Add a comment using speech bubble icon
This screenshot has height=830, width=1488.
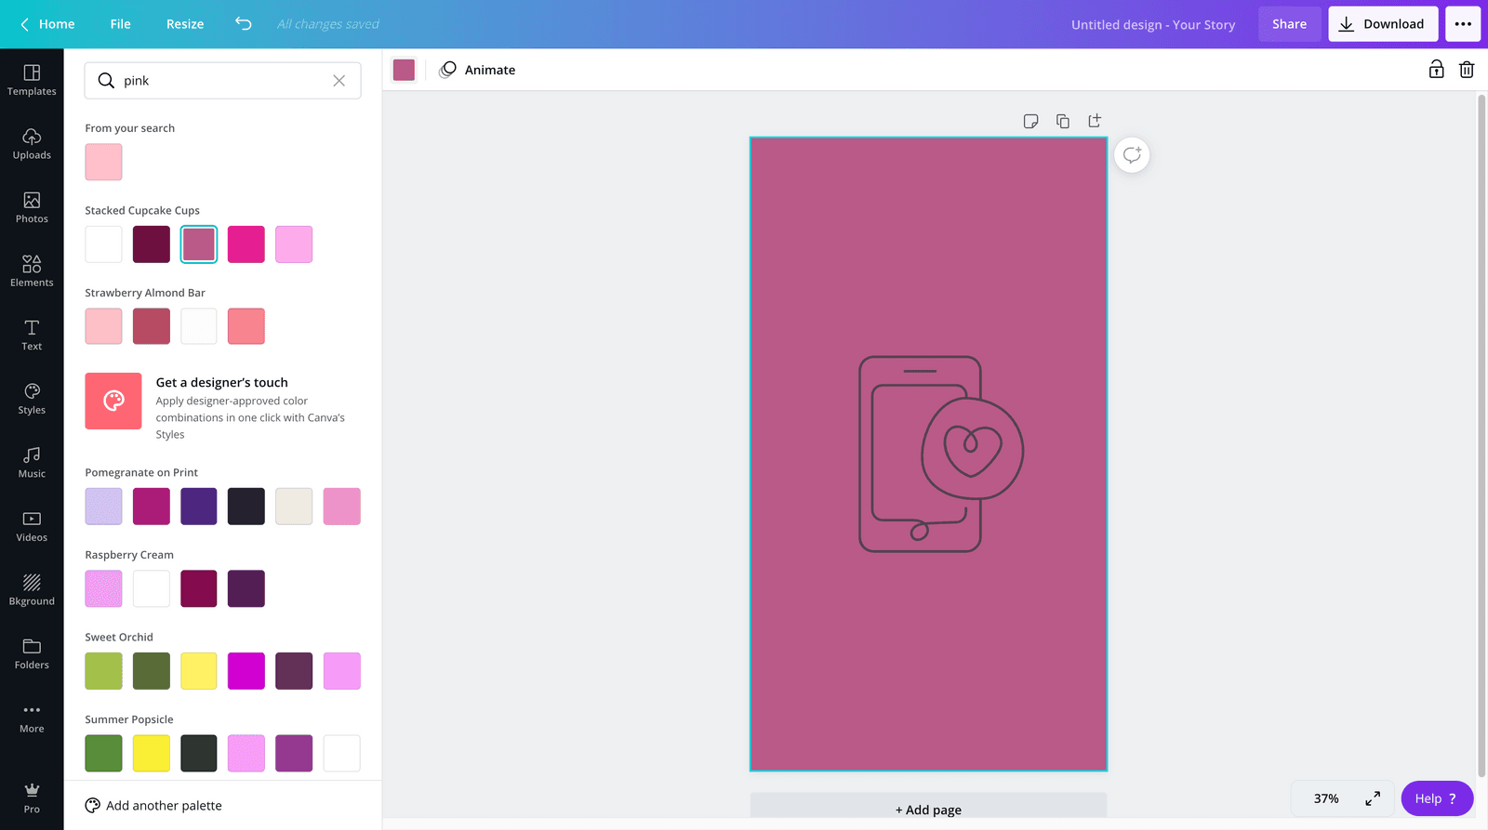[1132, 155]
